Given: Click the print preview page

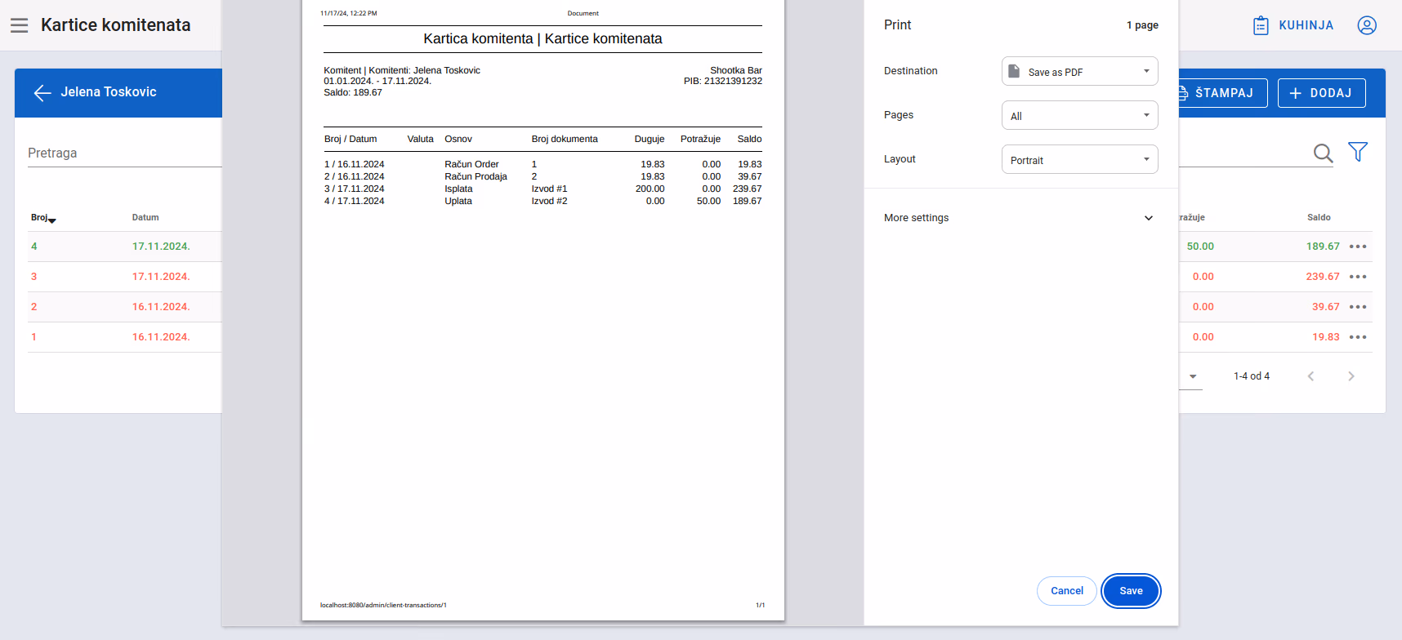Looking at the screenshot, I should tap(543, 310).
